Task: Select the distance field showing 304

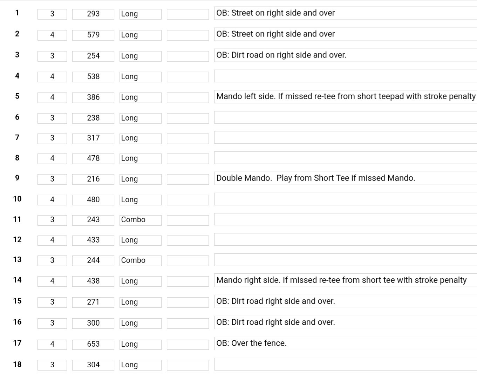Action: click(93, 365)
